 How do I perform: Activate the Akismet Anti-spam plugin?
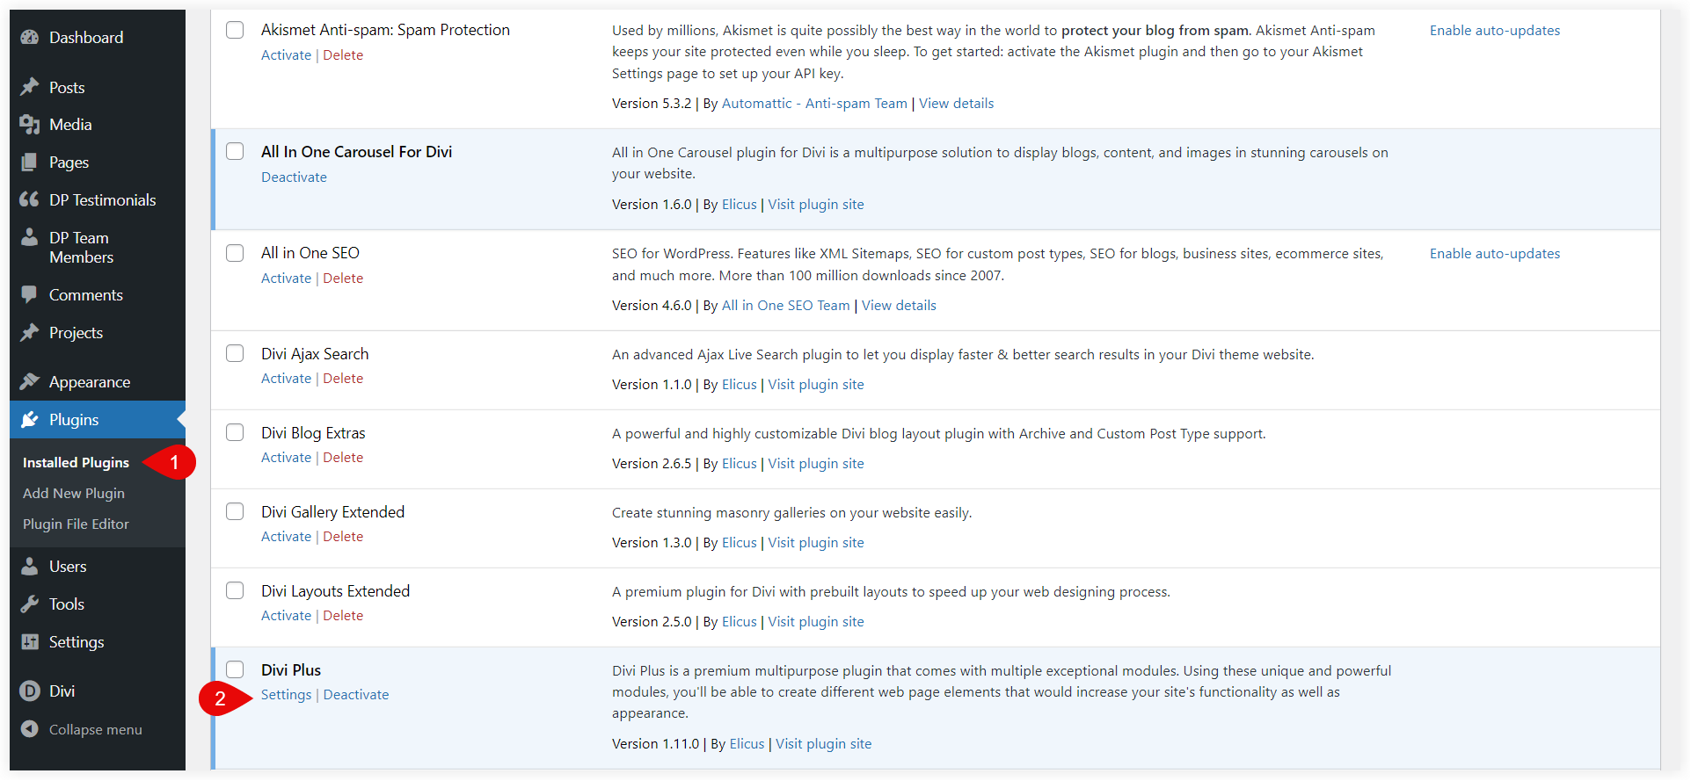pos(286,54)
